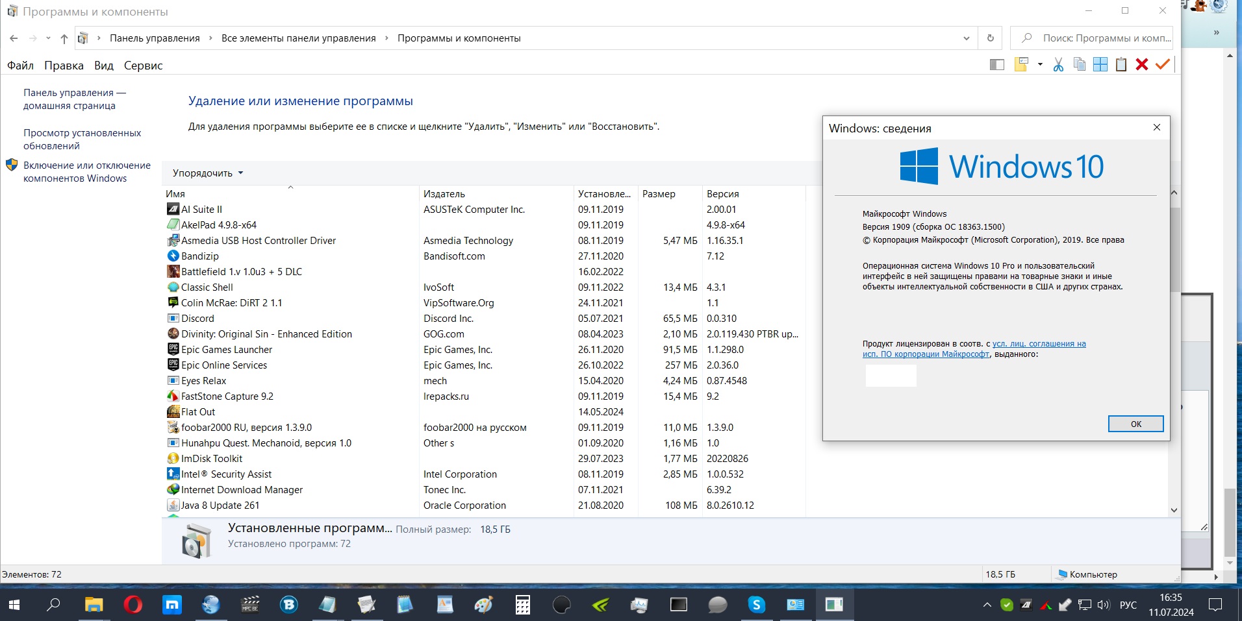Click the Refresh button in the address bar
Screen dimensions: 1242x621
990,38
